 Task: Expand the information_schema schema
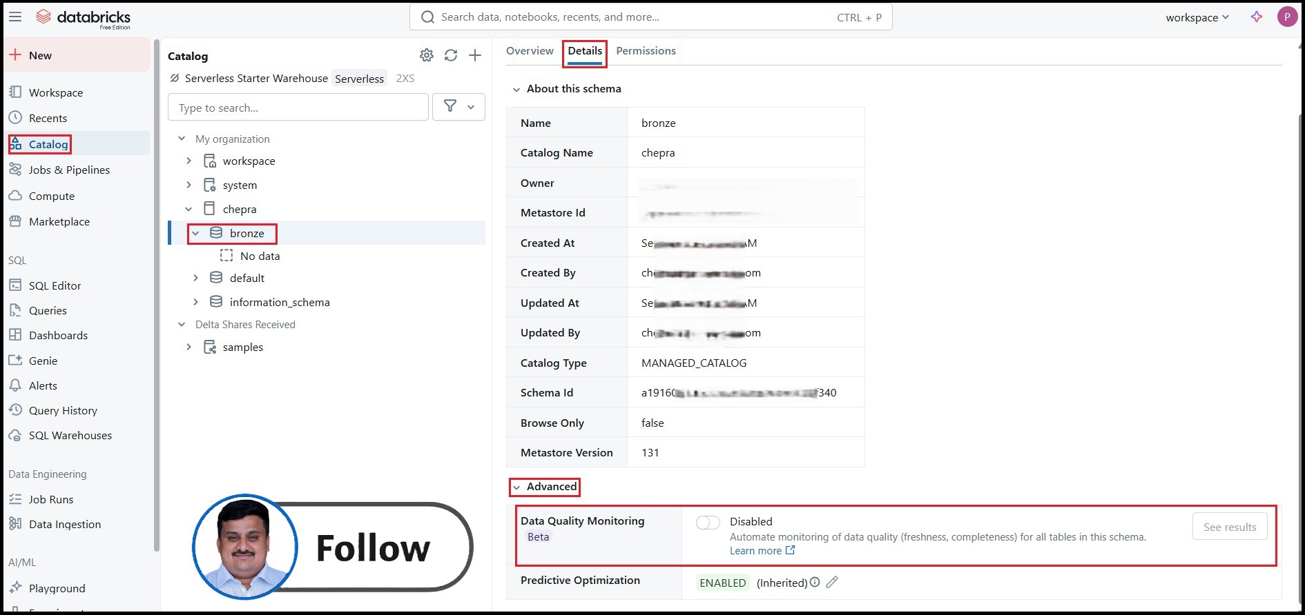point(195,302)
